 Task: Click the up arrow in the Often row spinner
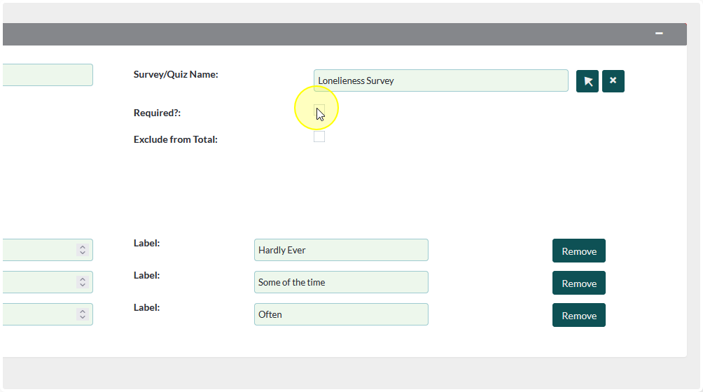pos(83,311)
